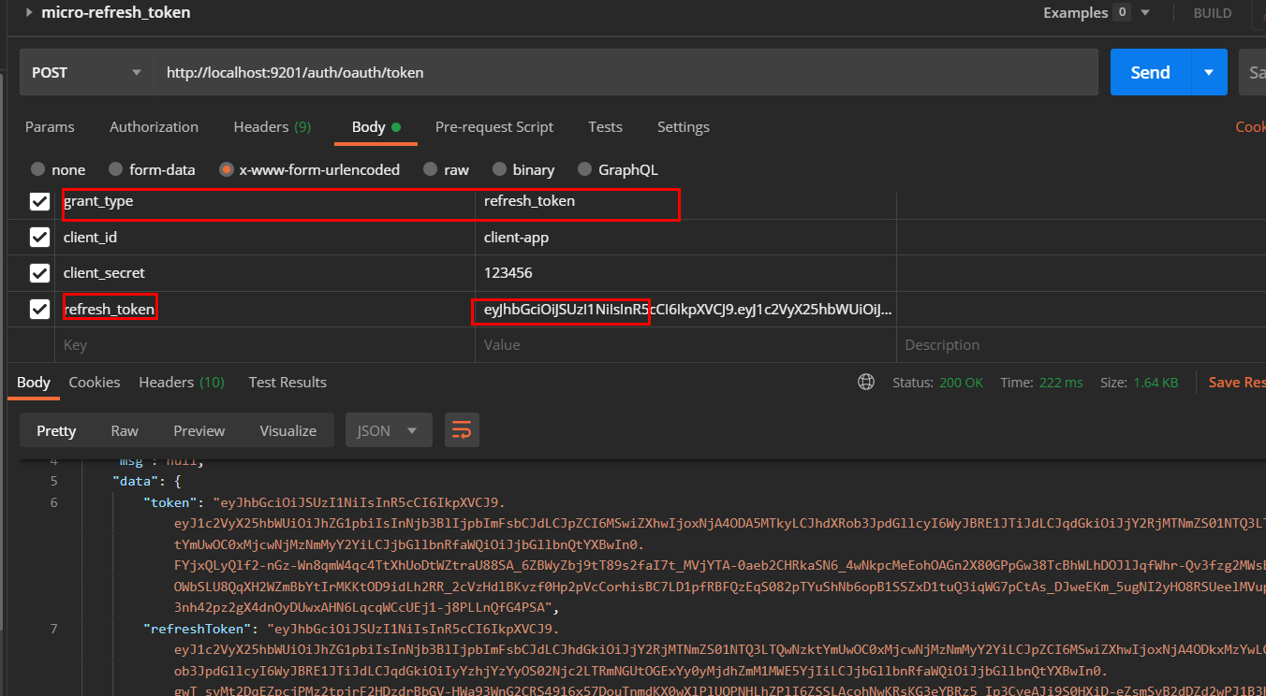The image size is (1266, 696).
Task: Click the client_id key cell
Action: tap(266, 237)
